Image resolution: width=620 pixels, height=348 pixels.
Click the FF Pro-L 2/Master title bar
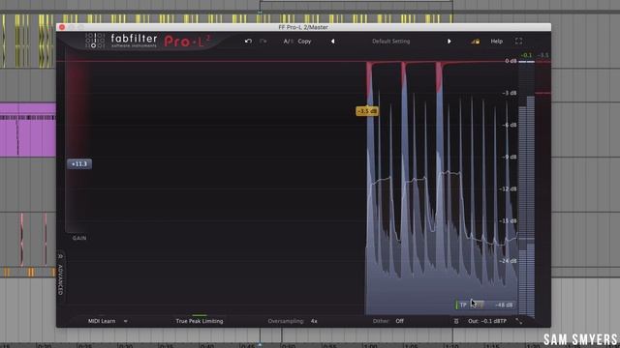point(303,27)
